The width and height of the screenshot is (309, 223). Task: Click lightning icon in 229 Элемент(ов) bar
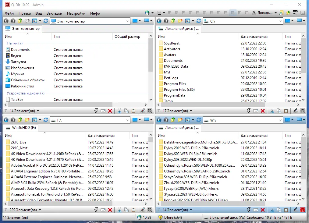tap(96, 210)
